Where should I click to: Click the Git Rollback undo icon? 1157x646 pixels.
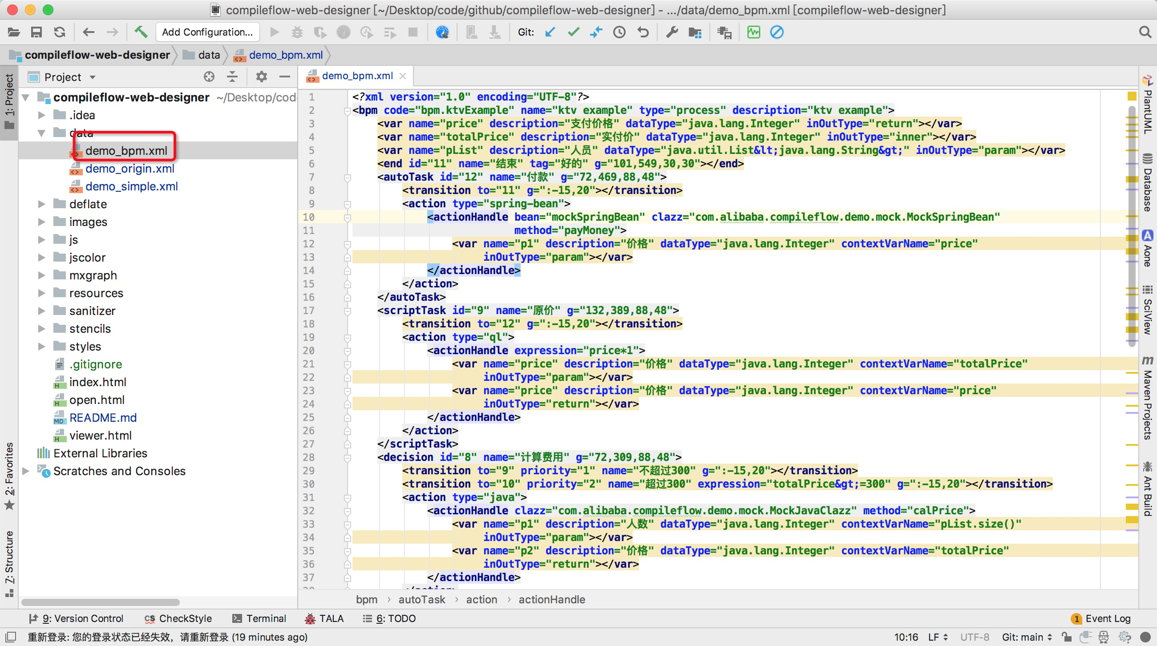643,32
